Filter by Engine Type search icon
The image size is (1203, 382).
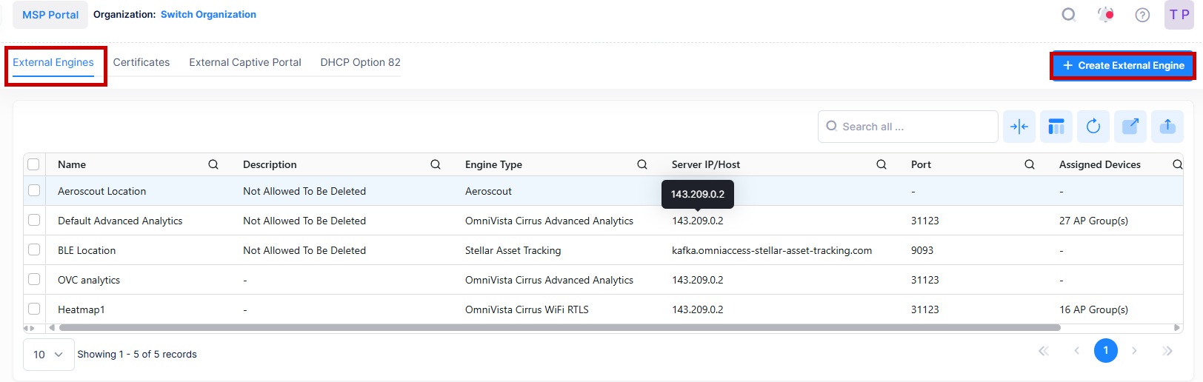[x=642, y=164]
